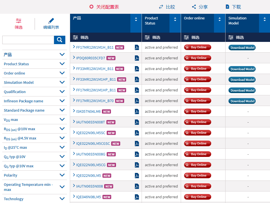Buy Online for FF17MR12W1M1H_B11
This screenshot has width=270, height=203.
coord(198,47)
